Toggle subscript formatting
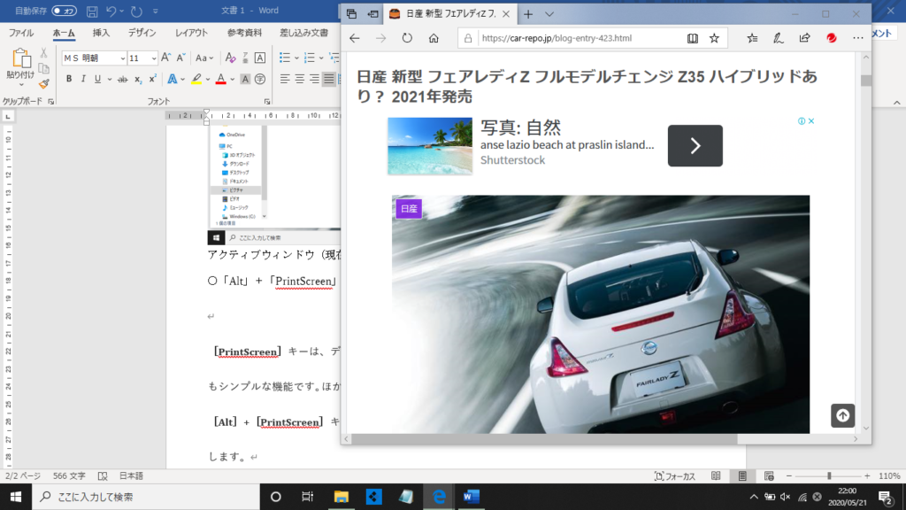The height and width of the screenshot is (510, 906). click(137, 79)
